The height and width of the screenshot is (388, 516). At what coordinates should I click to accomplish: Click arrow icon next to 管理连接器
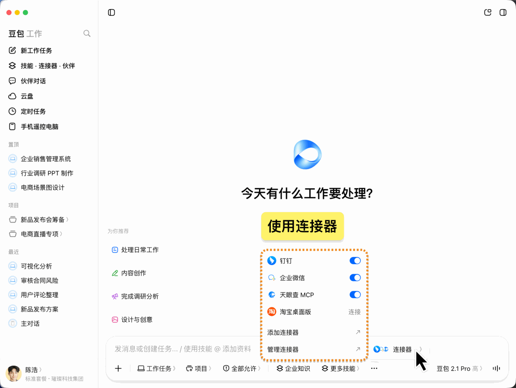[x=358, y=349]
